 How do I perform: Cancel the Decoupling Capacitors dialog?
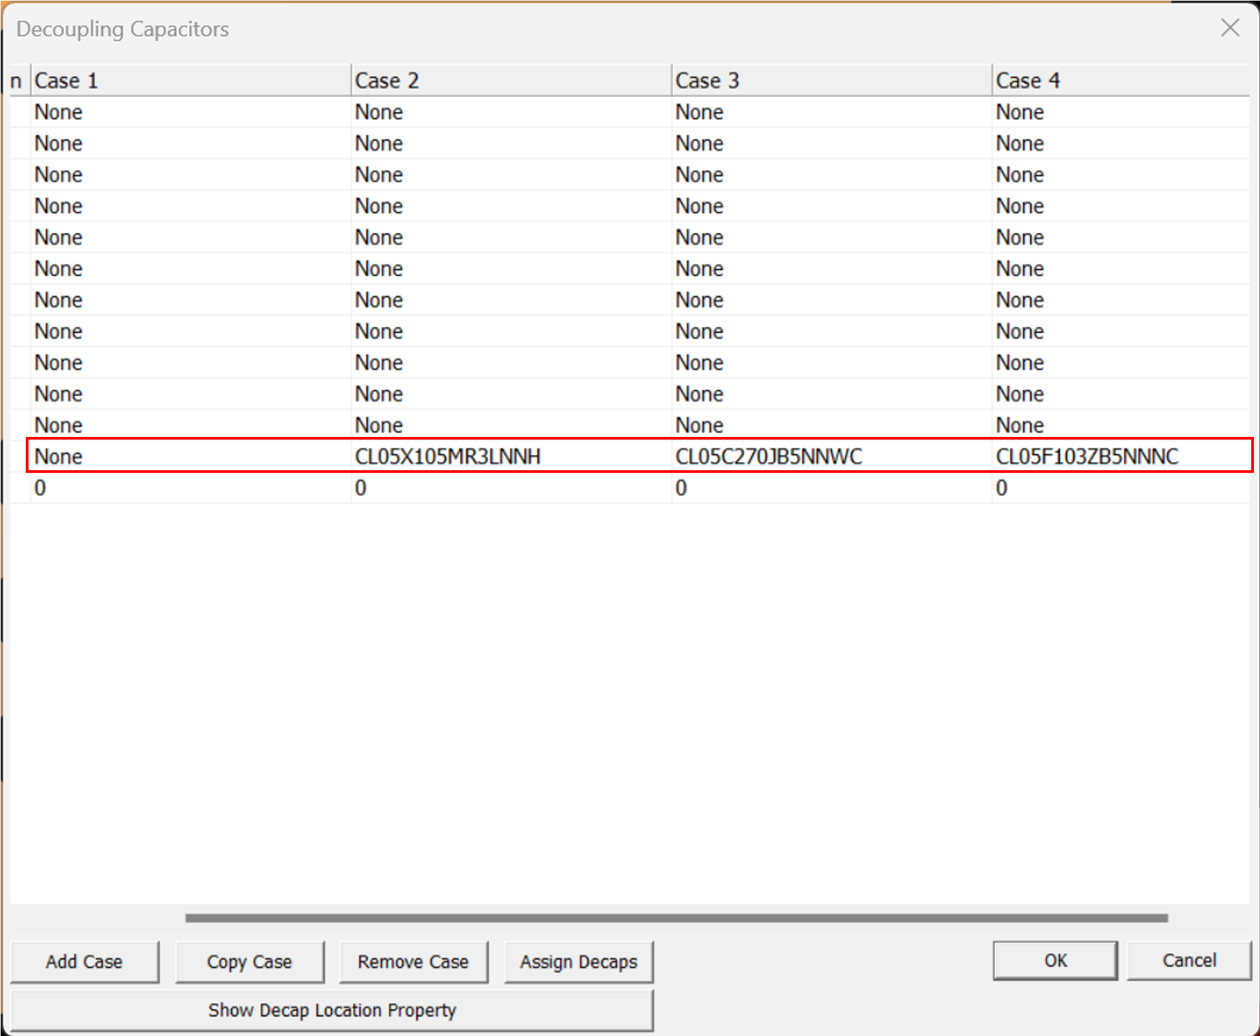pos(1189,960)
